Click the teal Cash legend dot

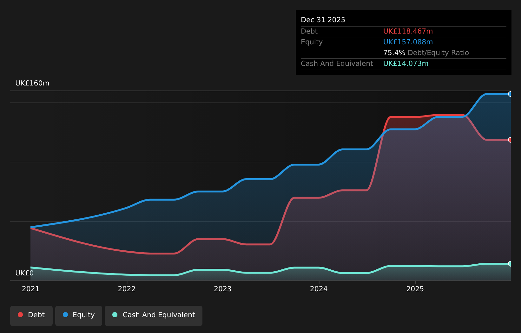[115, 315]
